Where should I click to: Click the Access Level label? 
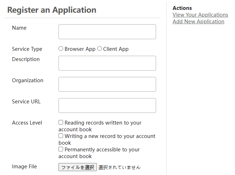[x=27, y=123]
